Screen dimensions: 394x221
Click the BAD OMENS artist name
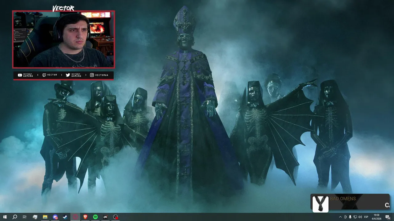tap(343, 199)
